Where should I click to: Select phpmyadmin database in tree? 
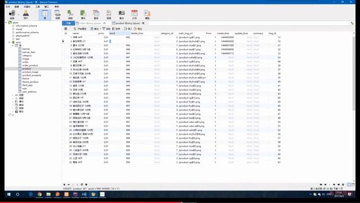(x=22, y=36)
